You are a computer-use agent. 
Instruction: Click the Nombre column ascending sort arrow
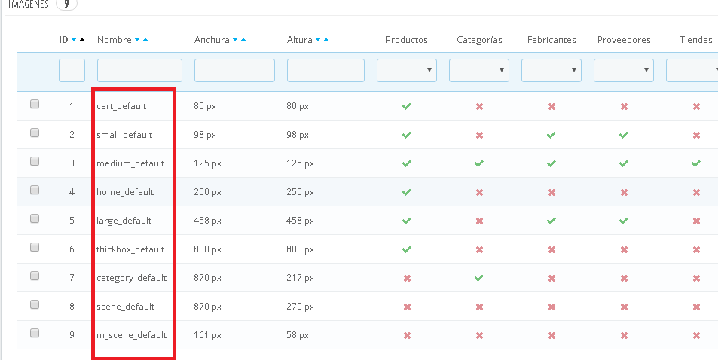pos(145,40)
